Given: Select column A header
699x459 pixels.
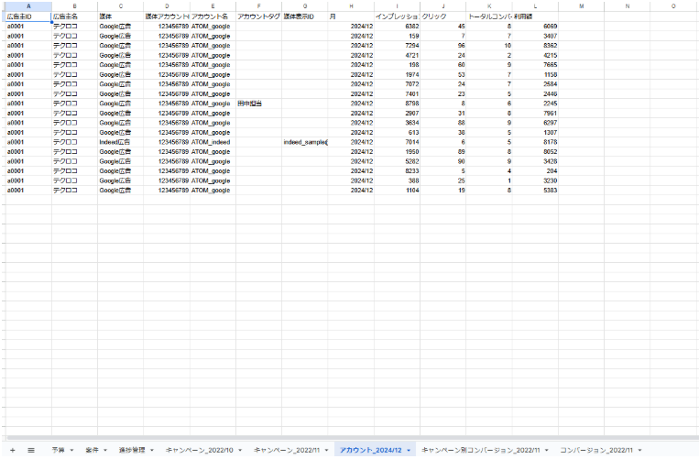Looking at the screenshot, I should tap(27, 6).
